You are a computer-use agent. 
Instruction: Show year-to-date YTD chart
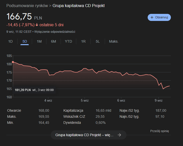pos(68,41)
